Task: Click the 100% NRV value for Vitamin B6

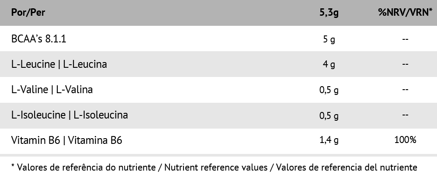Action: tap(405, 140)
